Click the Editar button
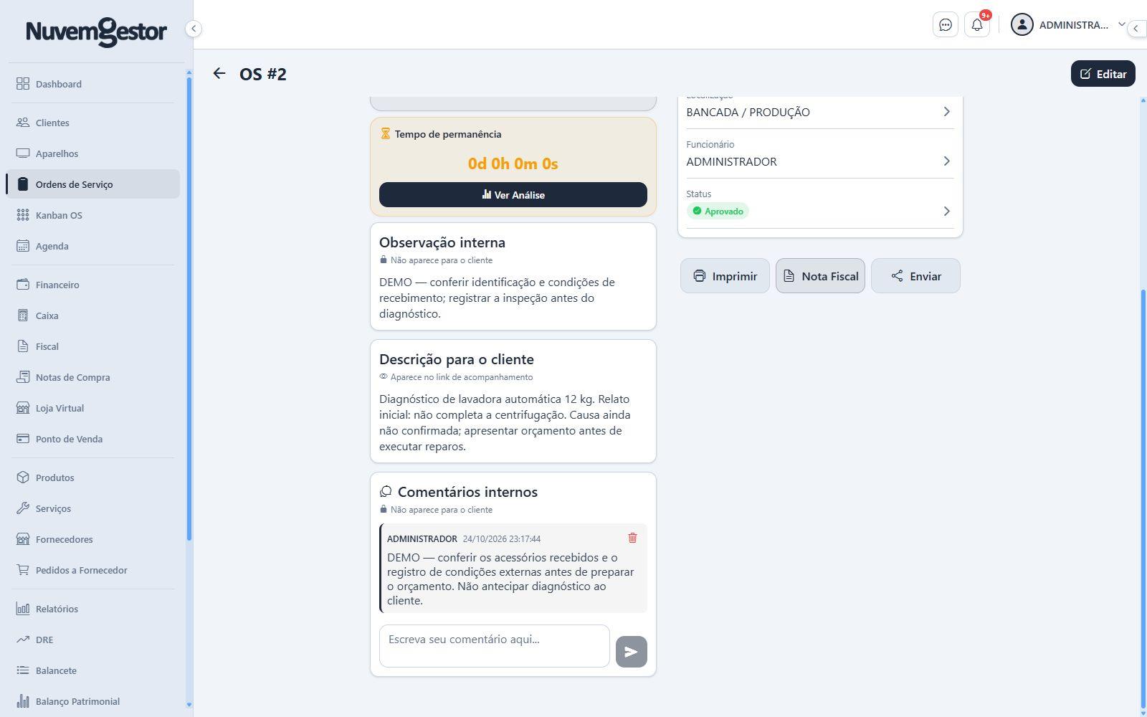 tap(1103, 74)
